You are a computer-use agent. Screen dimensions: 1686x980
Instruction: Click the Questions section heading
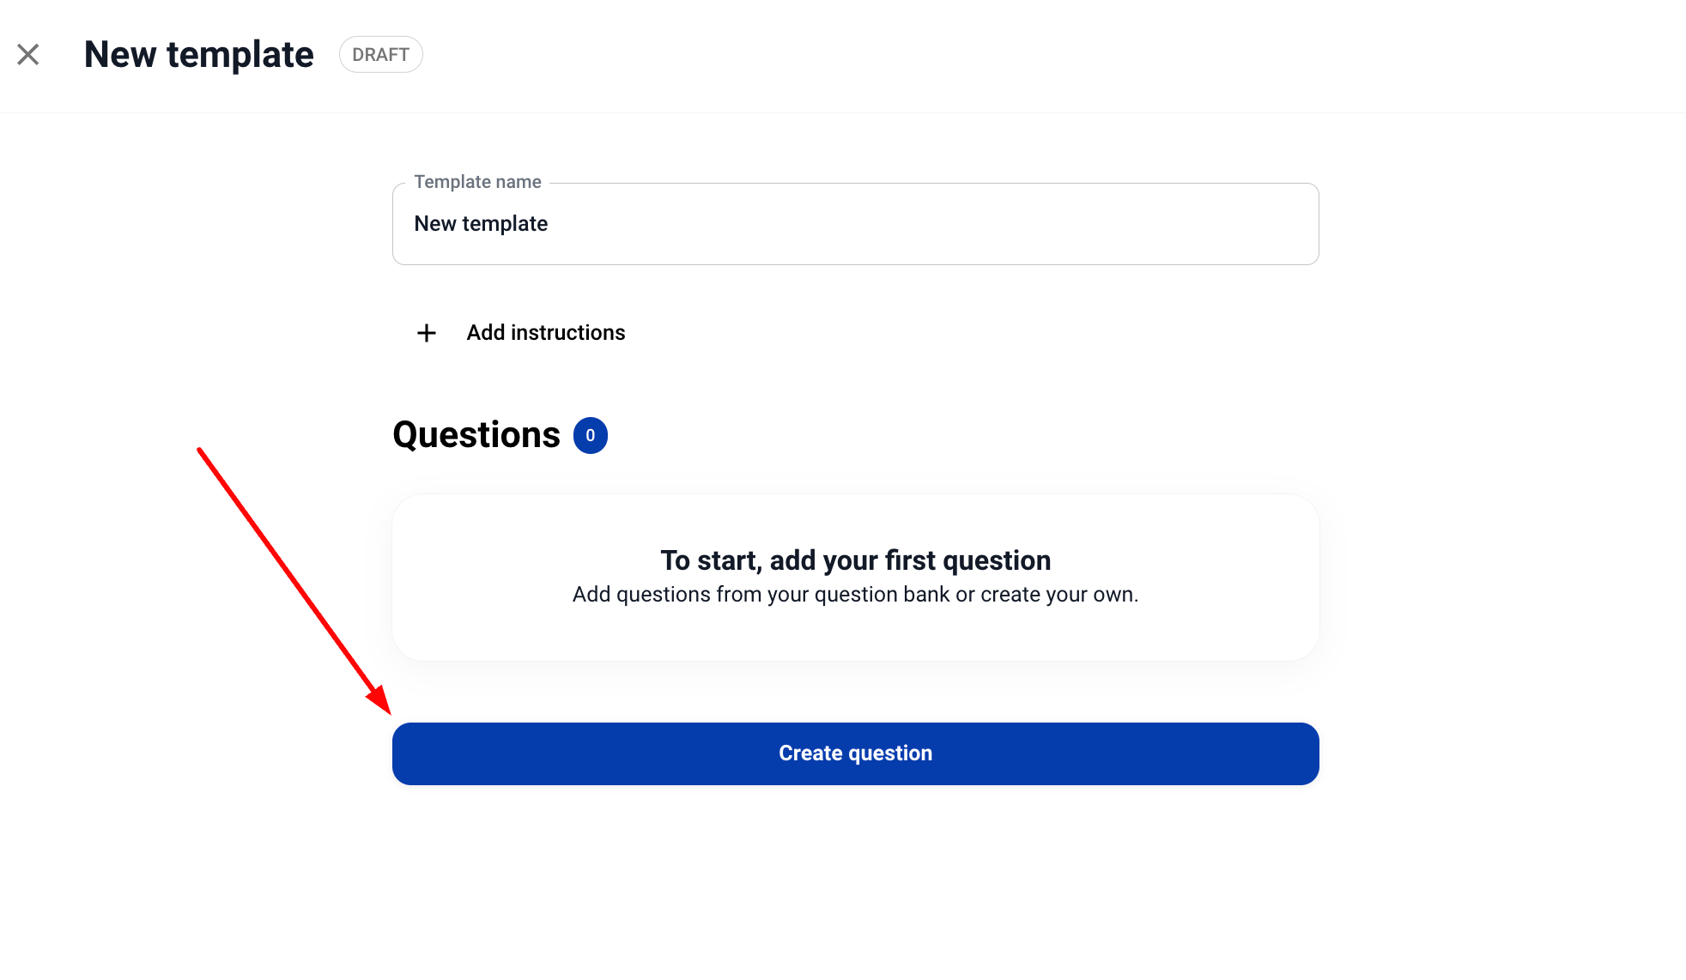click(x=476, y=435)
